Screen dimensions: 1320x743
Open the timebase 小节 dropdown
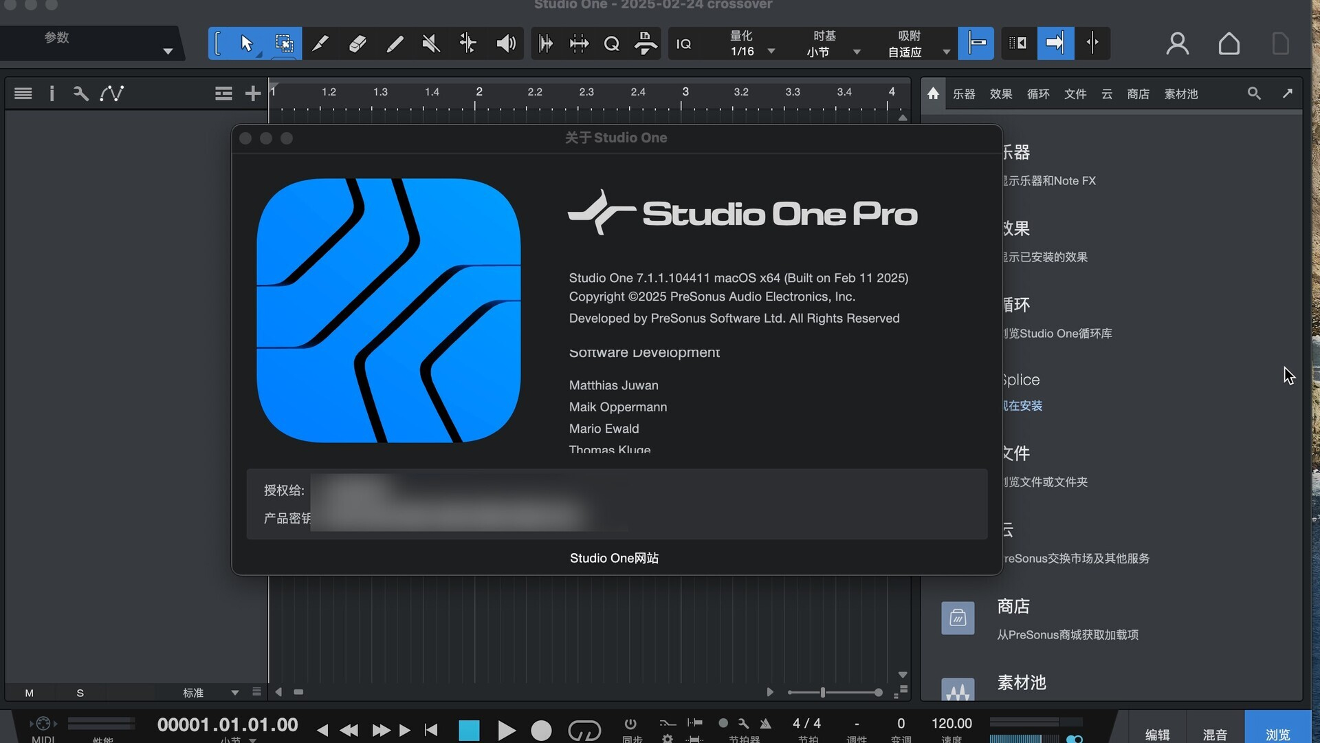(x=856, y=50)
